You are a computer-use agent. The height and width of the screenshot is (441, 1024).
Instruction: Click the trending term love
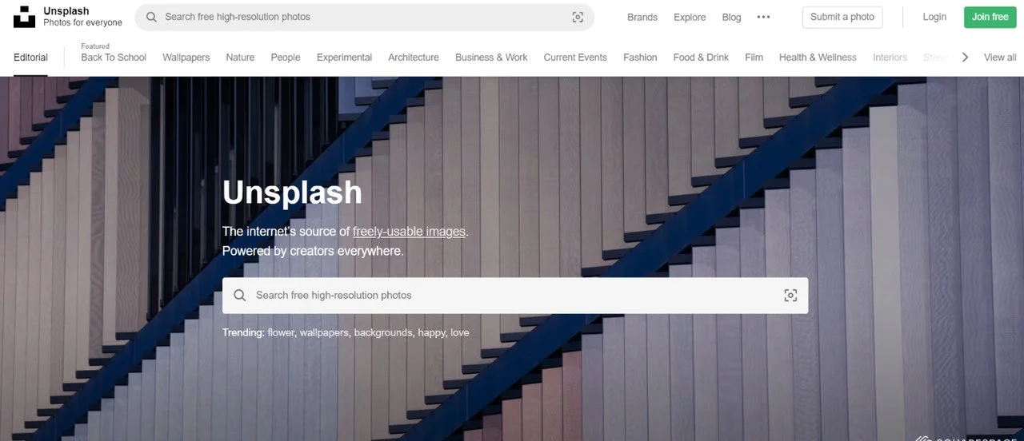[460, 332]
